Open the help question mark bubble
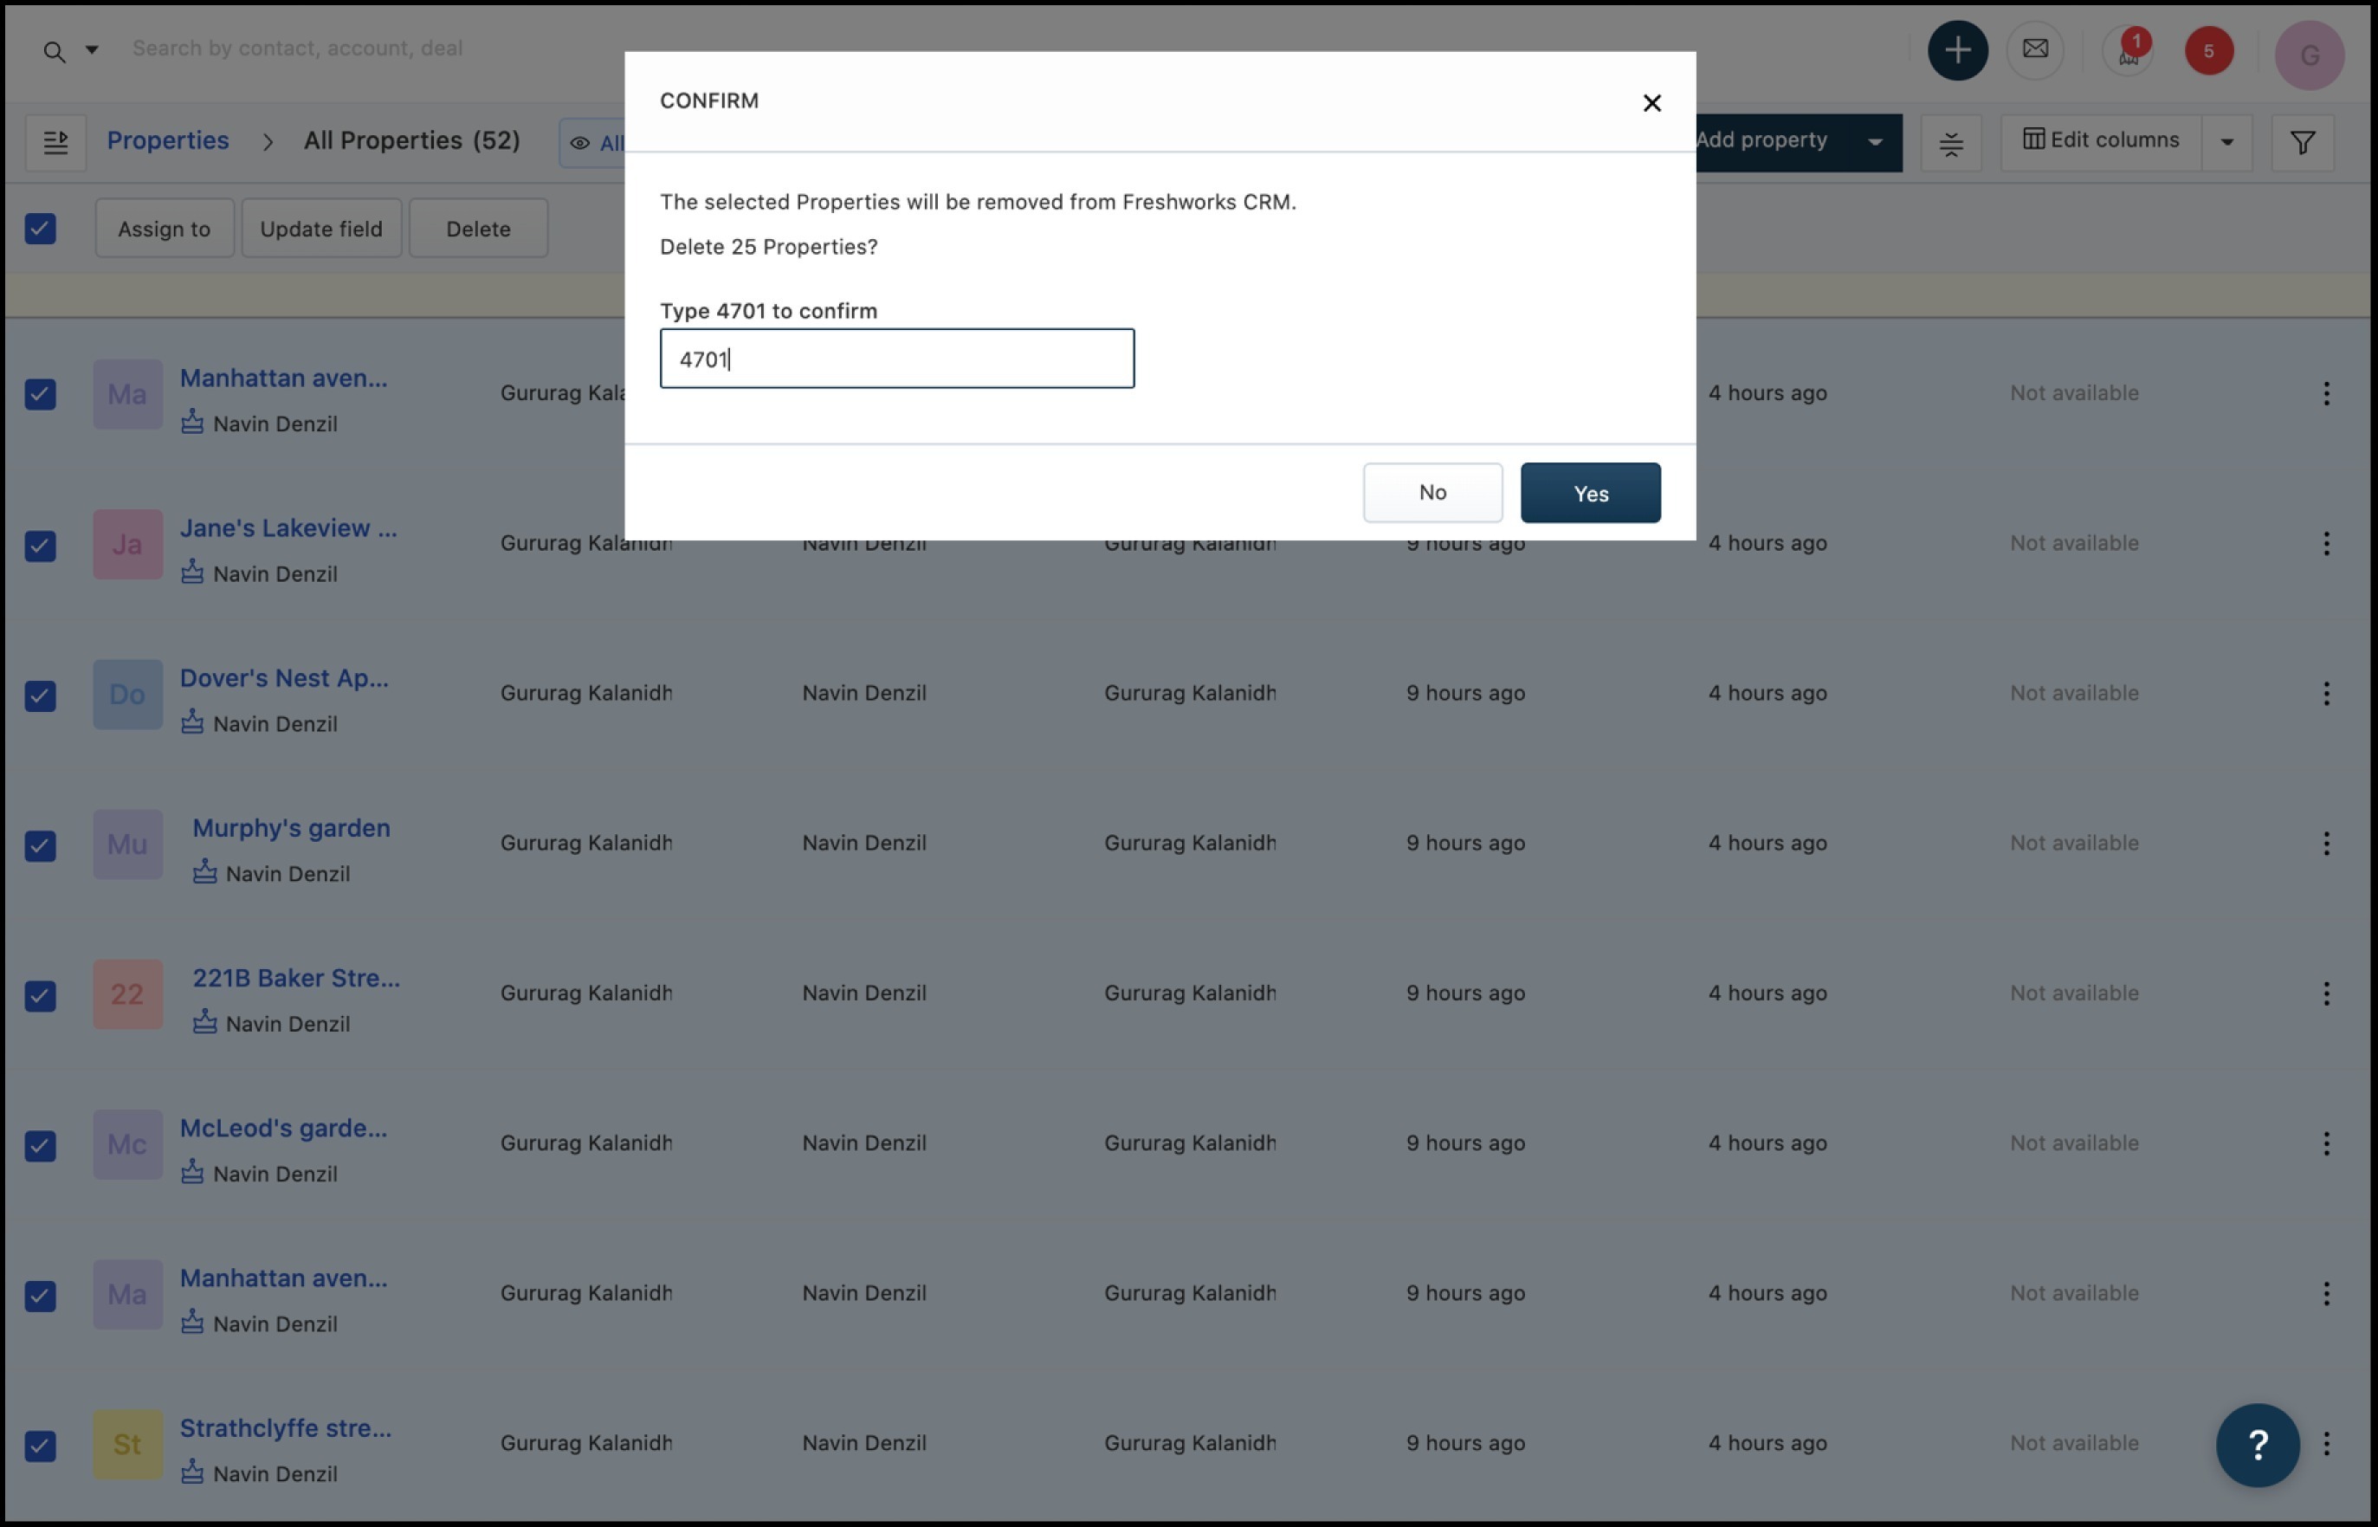Screen dimensions: 2378x1527 pyautogui.click(x=2257, y=1445)
